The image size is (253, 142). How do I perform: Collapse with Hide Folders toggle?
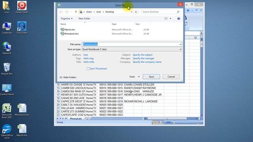click(x=68, y=77)
